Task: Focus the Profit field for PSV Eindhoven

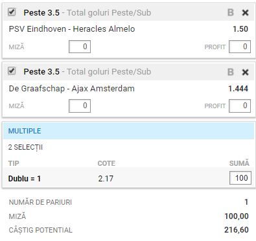Action: (x=240, y=47)
